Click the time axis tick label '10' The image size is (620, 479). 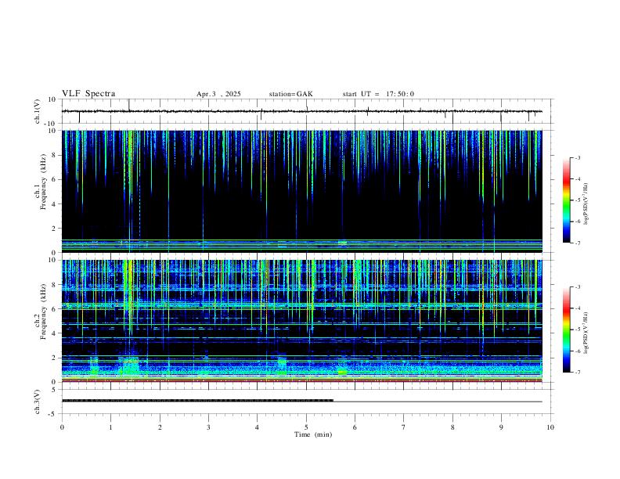point(550,427)
